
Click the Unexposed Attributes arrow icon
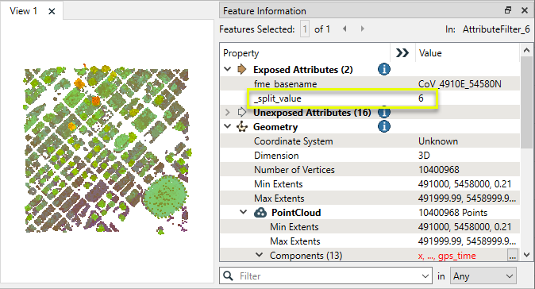click(x=241, y=112)
